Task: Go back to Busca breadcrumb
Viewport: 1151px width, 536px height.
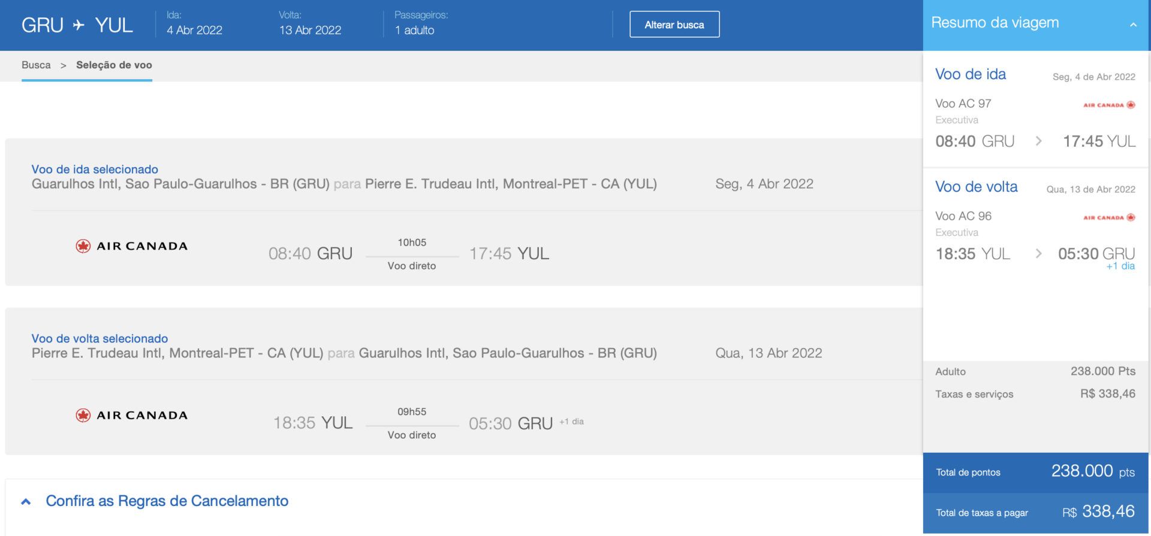Action: coord(36,65)
